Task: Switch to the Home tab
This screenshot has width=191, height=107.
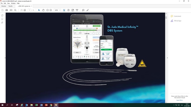Action: click(x=4, y=6)
